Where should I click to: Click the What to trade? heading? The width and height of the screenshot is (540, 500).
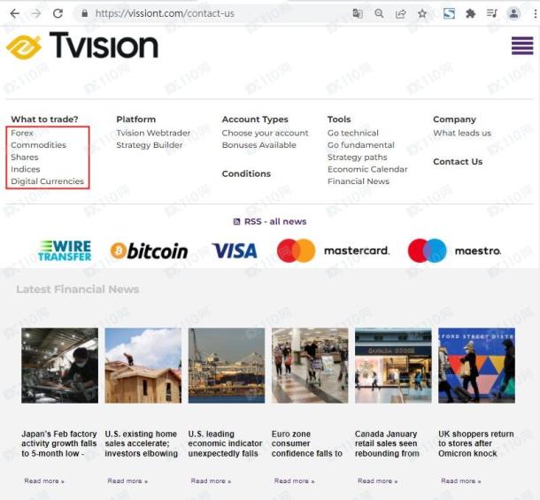tap(44, 119)
